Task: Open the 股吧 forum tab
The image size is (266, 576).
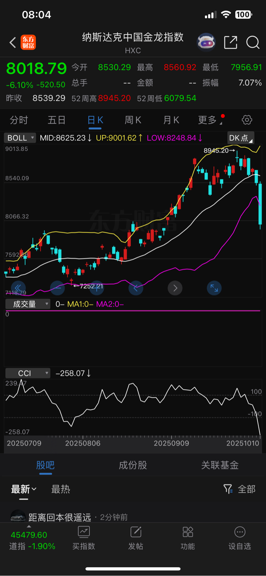Action: [45, 465]
